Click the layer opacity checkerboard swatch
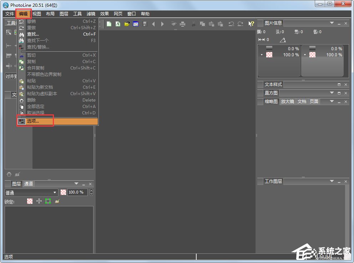This screenshot has height=263, width=354. pyautogui.click(x=64, y=192)
